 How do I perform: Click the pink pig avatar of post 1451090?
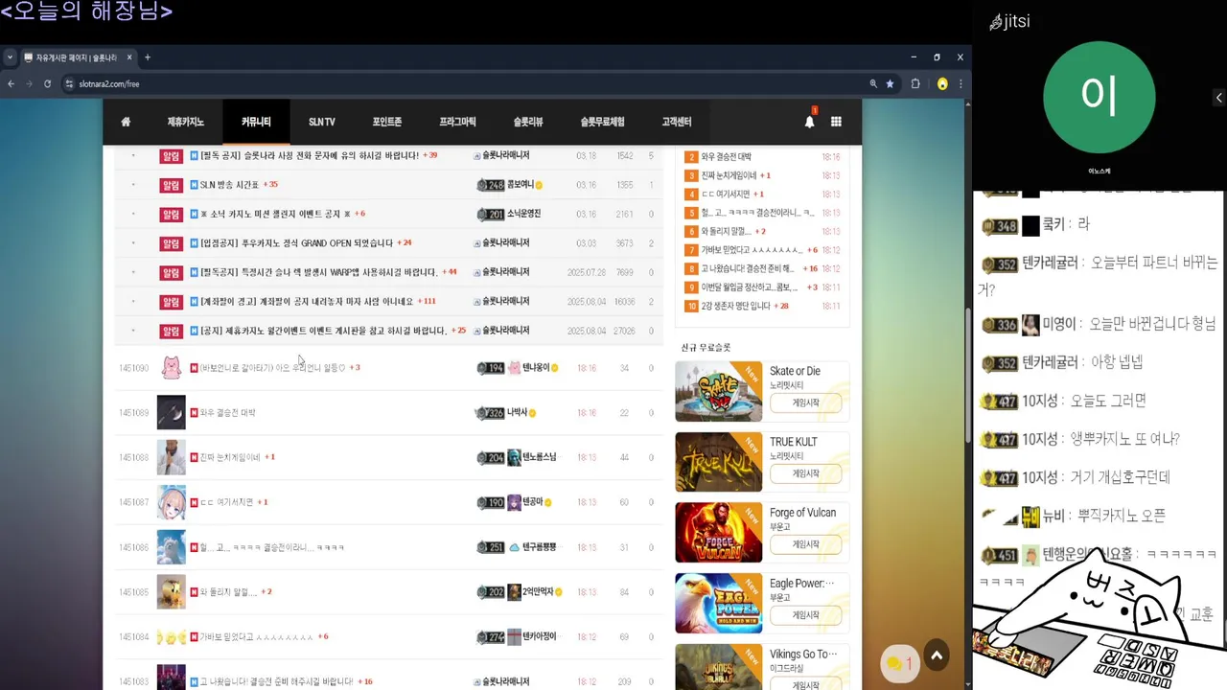point(172,367)
